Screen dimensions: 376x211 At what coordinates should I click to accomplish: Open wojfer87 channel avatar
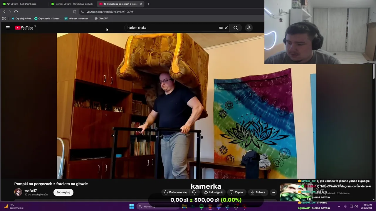click(18, 192)
